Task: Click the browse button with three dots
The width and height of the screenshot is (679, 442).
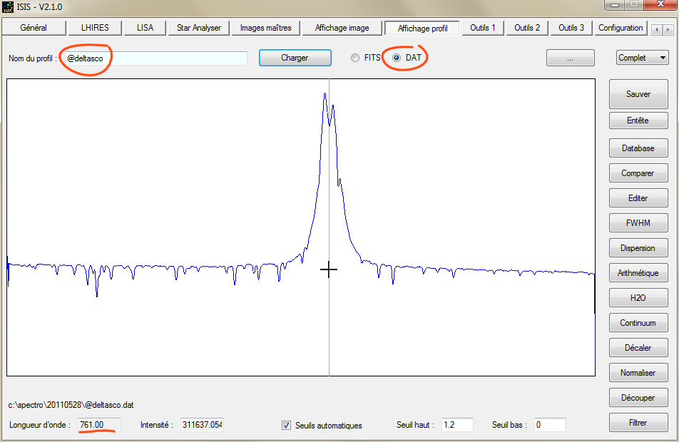Action: [570, 58]
